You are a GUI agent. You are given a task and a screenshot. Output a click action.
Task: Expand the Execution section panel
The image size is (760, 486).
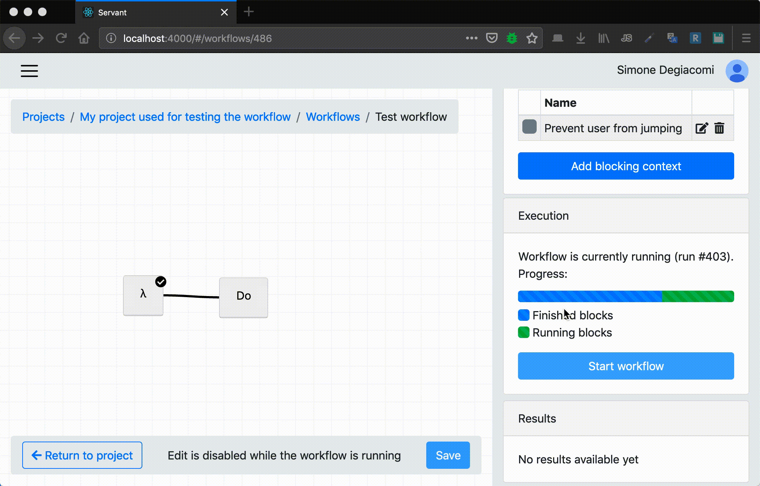(x=543, y=216)
